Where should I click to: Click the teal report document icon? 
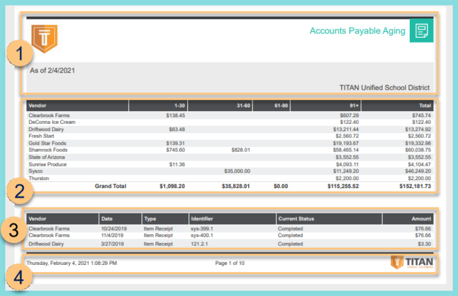click(x=421, y=31)
